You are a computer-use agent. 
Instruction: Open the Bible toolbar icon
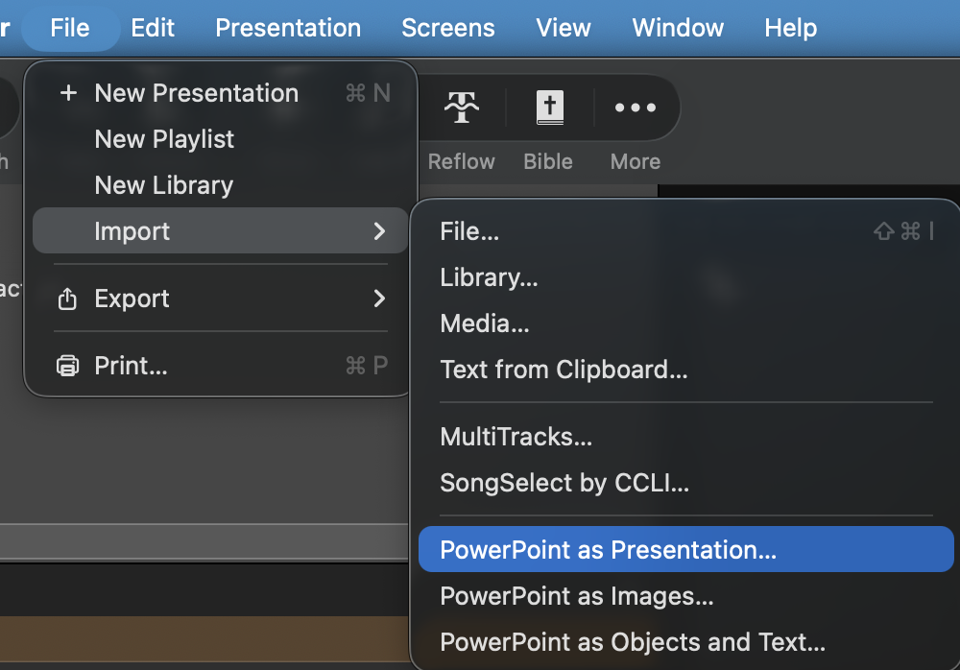tap(549, 108)
